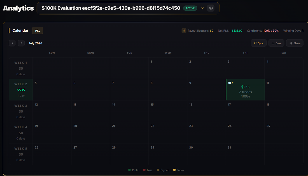308x176 pixels.
Task: Select the Week 2 summary row
Action: pos(21,90)
